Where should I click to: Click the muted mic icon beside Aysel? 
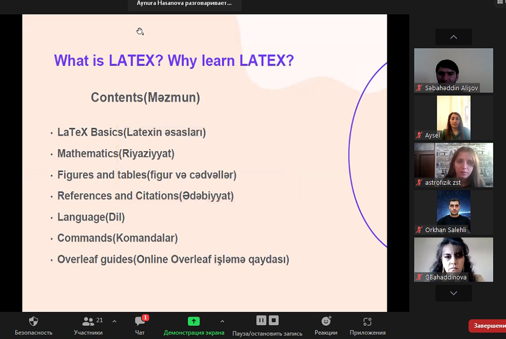[419, 135]
